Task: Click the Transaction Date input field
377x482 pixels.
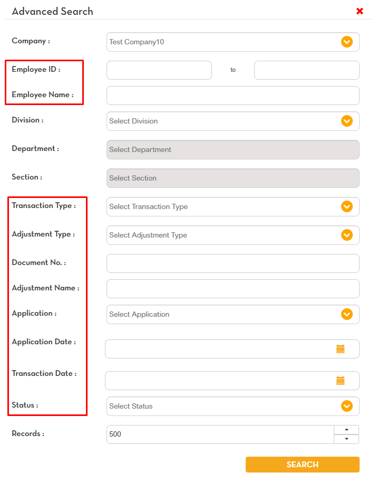Action: 232,381
